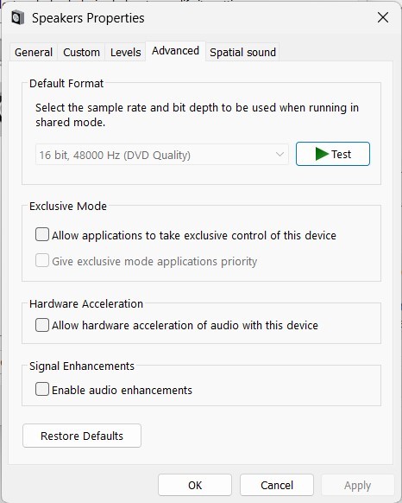Close the Speakers Properties window

click(x=383, y=17)
